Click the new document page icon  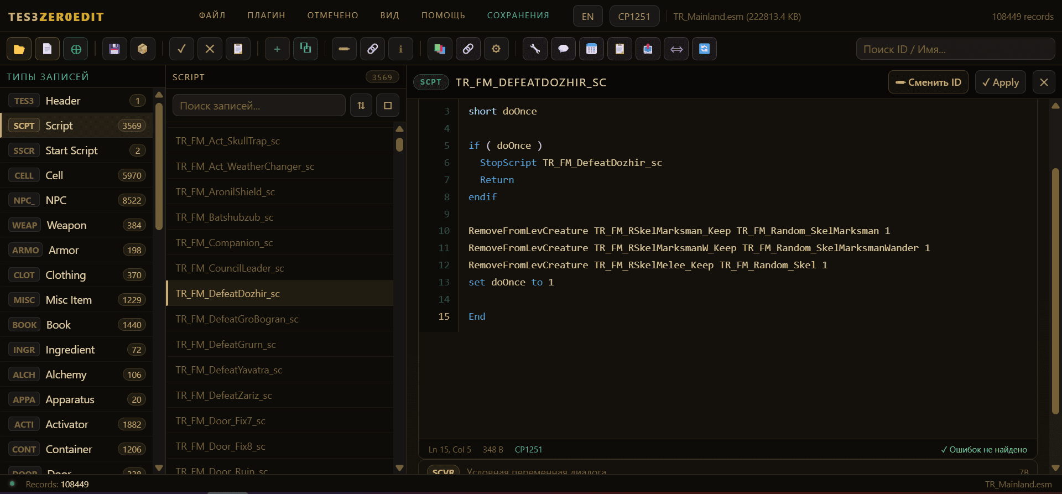pos(48,49)
